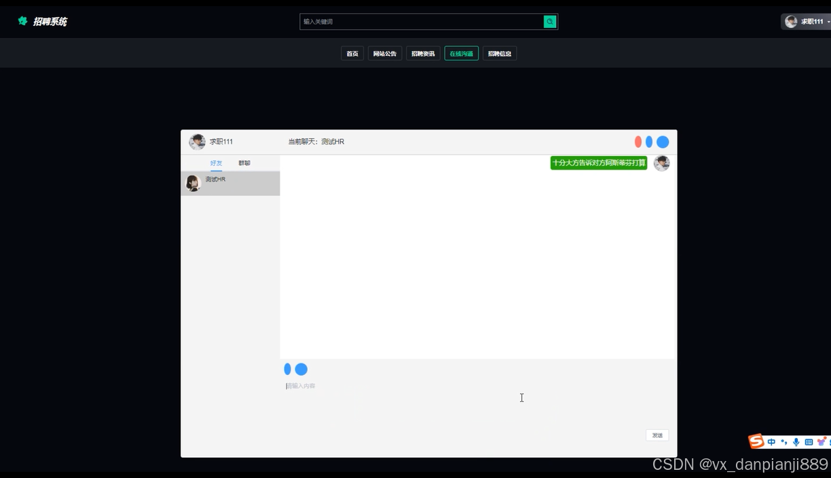Viewport: 831px width, 478px height.
Task: Focus the 输入关键词 search field
Action: (x=422, y=22)
